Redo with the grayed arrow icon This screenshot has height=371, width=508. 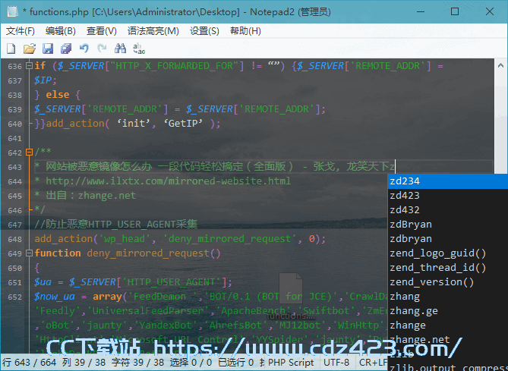click(x=102, y=49)
